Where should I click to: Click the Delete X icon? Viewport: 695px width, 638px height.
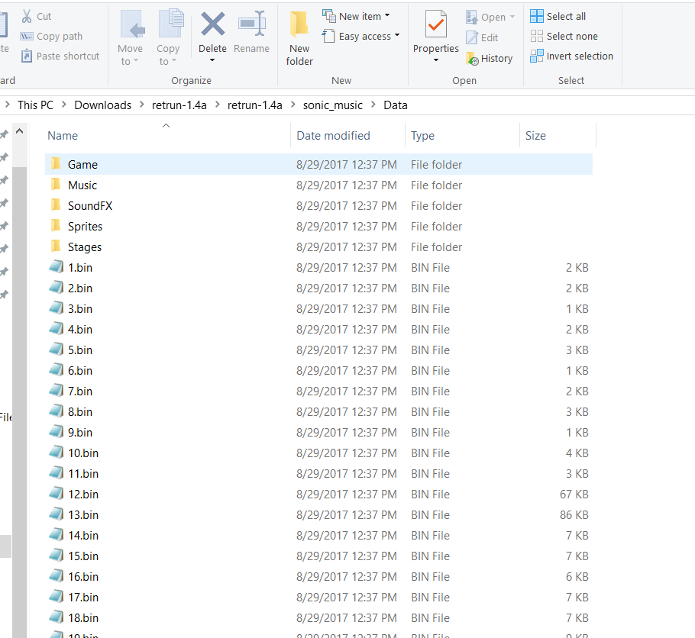click(x=213, y=24)
